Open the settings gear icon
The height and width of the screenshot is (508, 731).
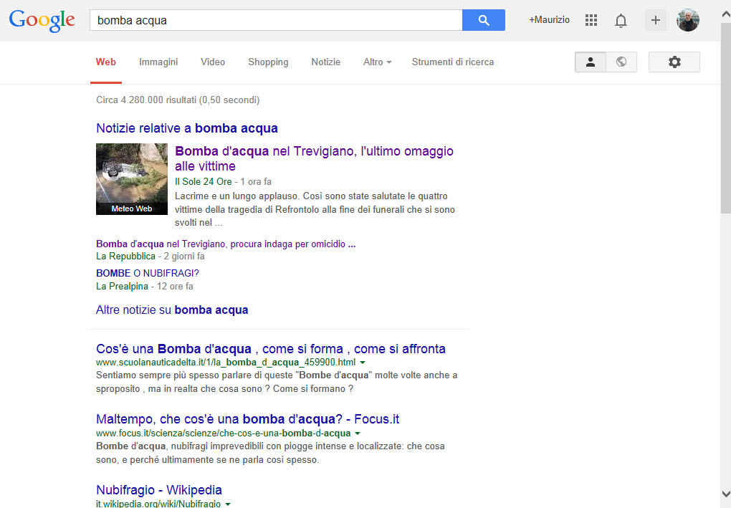pyautogui.click(x=674, y=62)
